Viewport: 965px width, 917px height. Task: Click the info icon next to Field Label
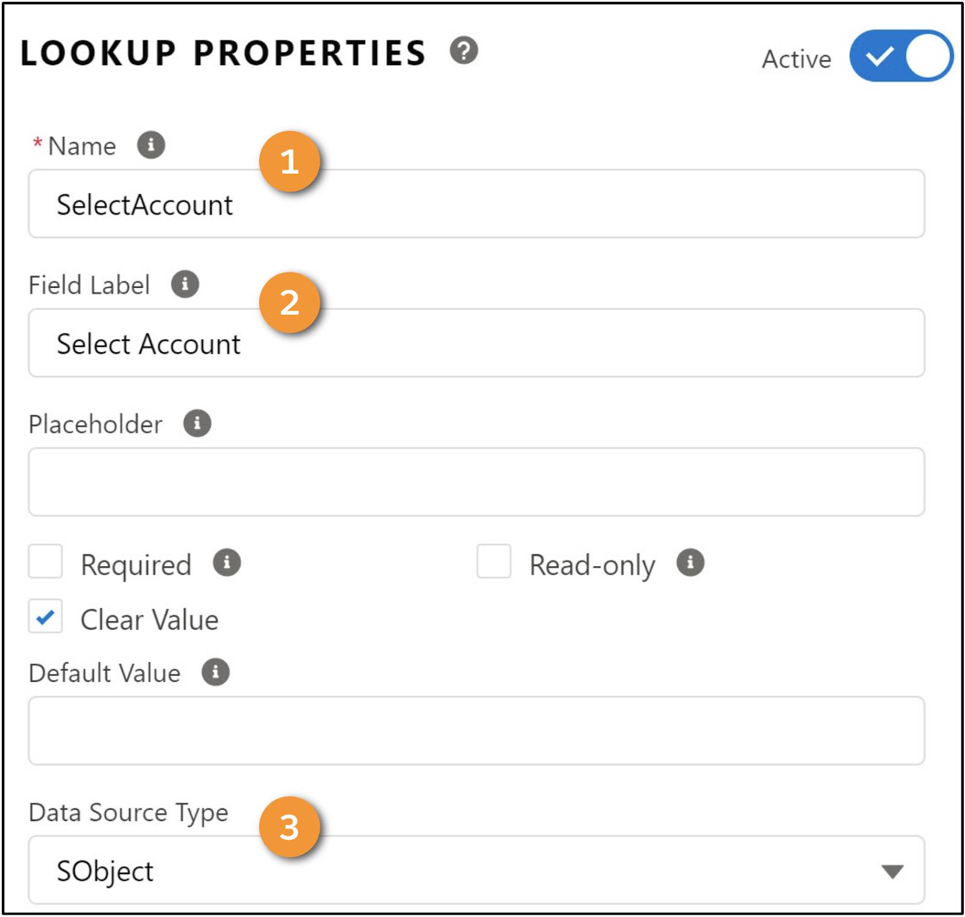click(x=185, y=284)
